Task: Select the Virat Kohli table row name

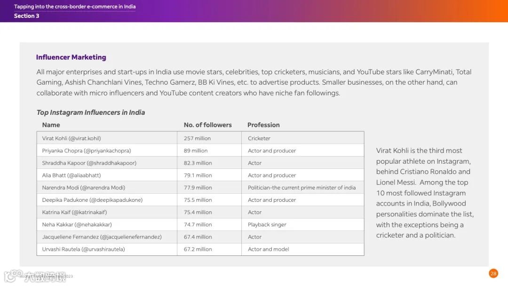Action: point(71,138)
